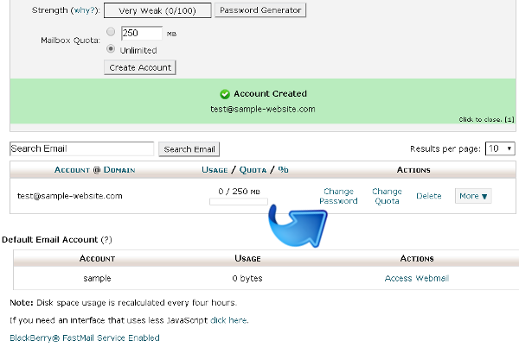Screen dimensions: 519x347
Task: Sort by the Usage column header
Action: click(x=214, y=170)
